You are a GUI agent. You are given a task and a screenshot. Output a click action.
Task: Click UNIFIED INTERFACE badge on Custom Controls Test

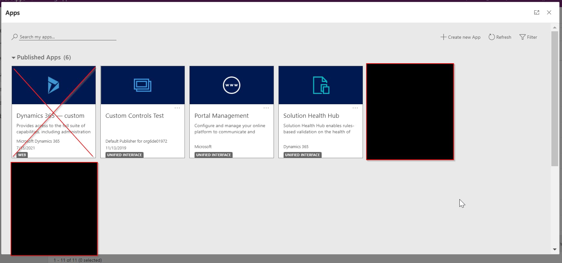pos(125,155)
